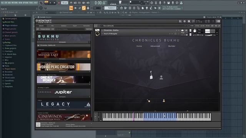This screenshot has width=246, height=138.
Task: Open Kontakt settings gear icon
Action: (x=184, y=21)
